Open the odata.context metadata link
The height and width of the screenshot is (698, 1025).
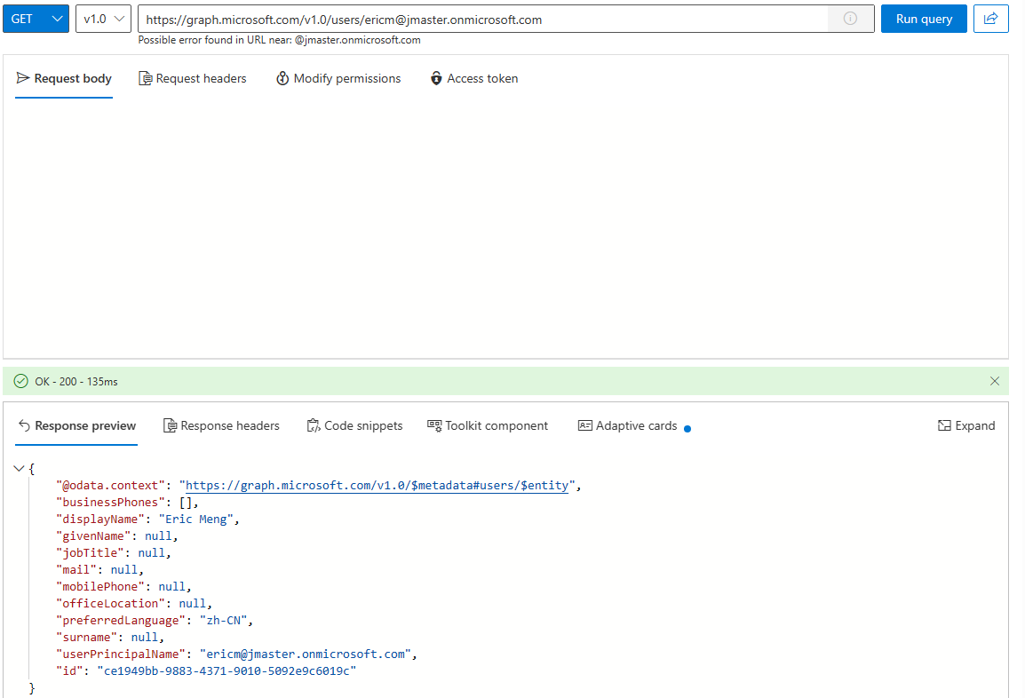coord(376,485)
